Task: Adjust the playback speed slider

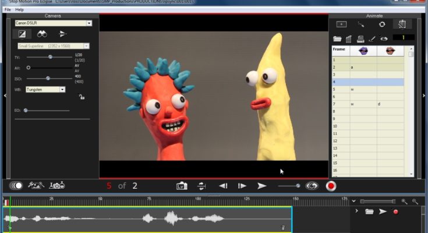Action: [x=298, y=186]
